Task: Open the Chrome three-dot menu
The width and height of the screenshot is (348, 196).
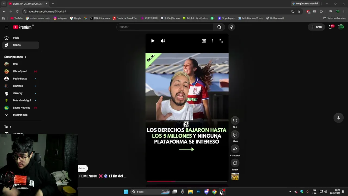Action: tap(344, 11)
